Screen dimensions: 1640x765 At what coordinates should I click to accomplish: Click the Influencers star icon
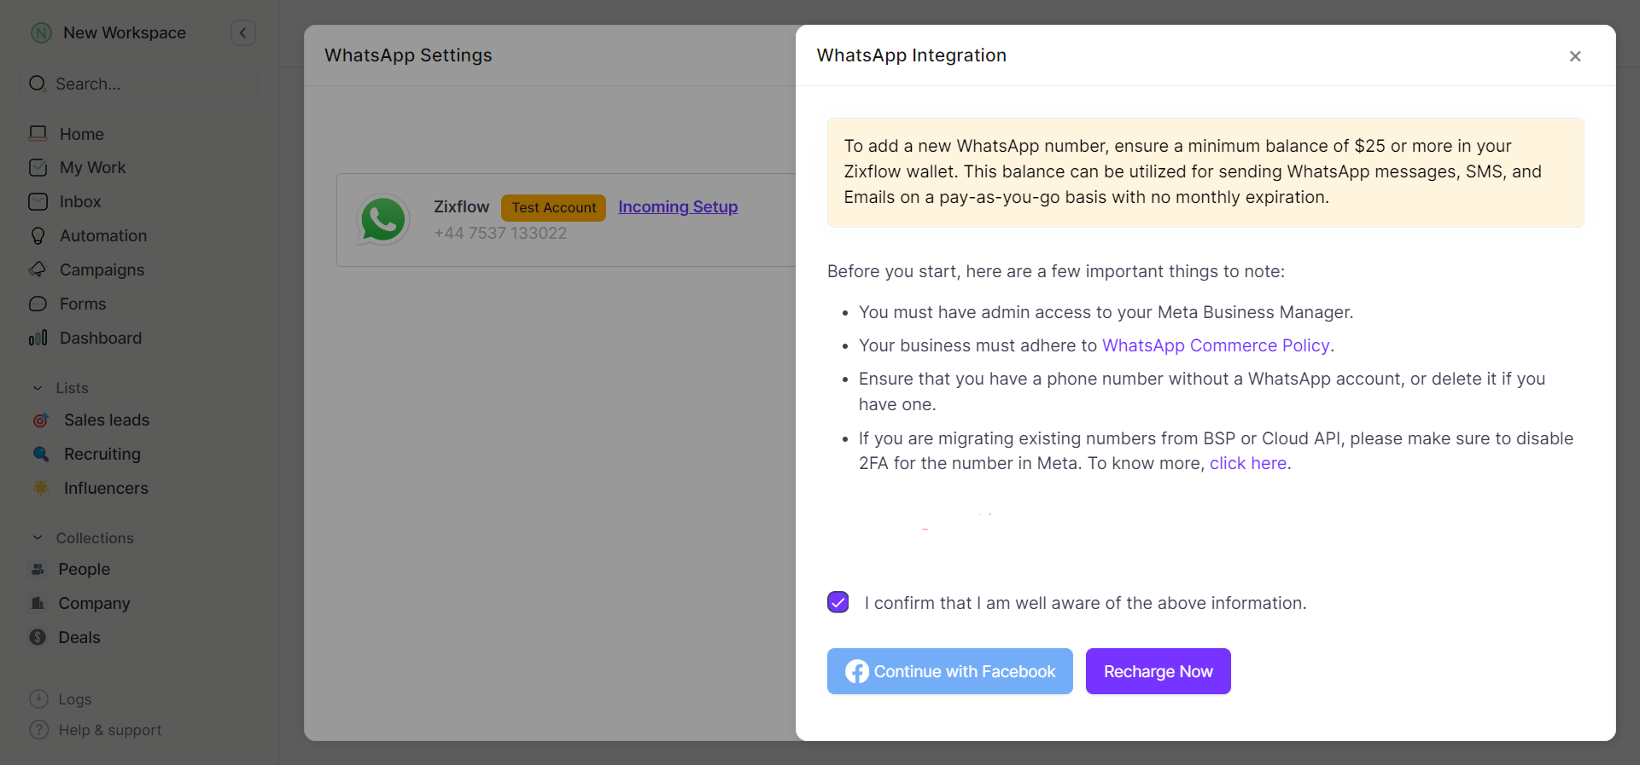coord(40,488)
